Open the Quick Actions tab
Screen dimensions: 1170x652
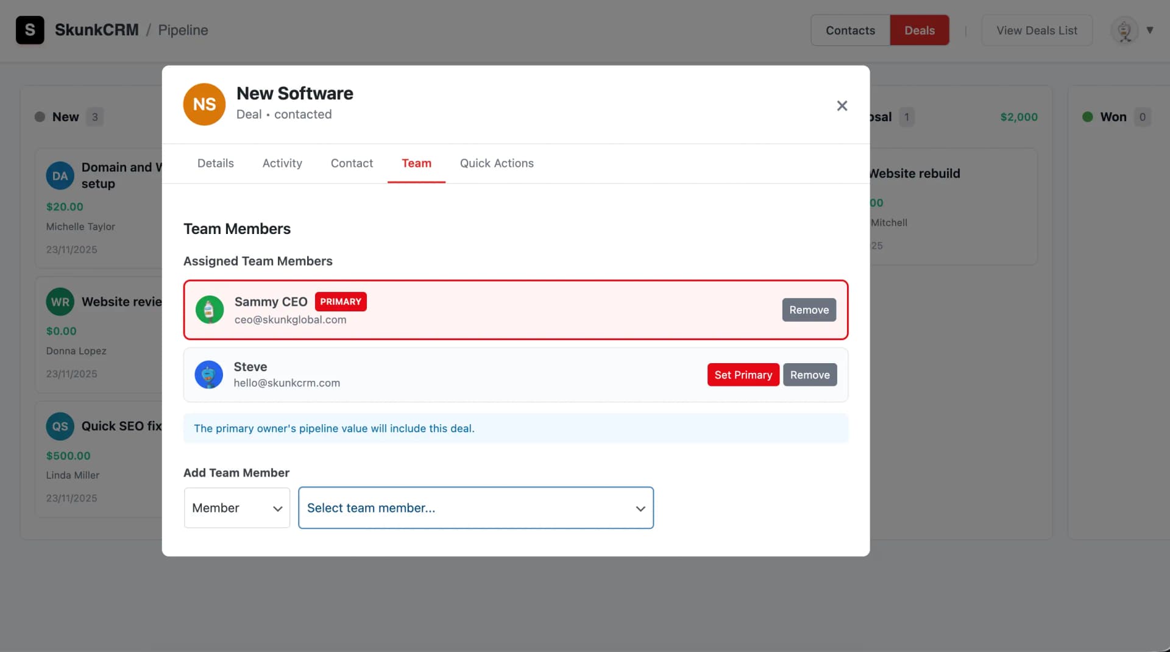point(497,163)
